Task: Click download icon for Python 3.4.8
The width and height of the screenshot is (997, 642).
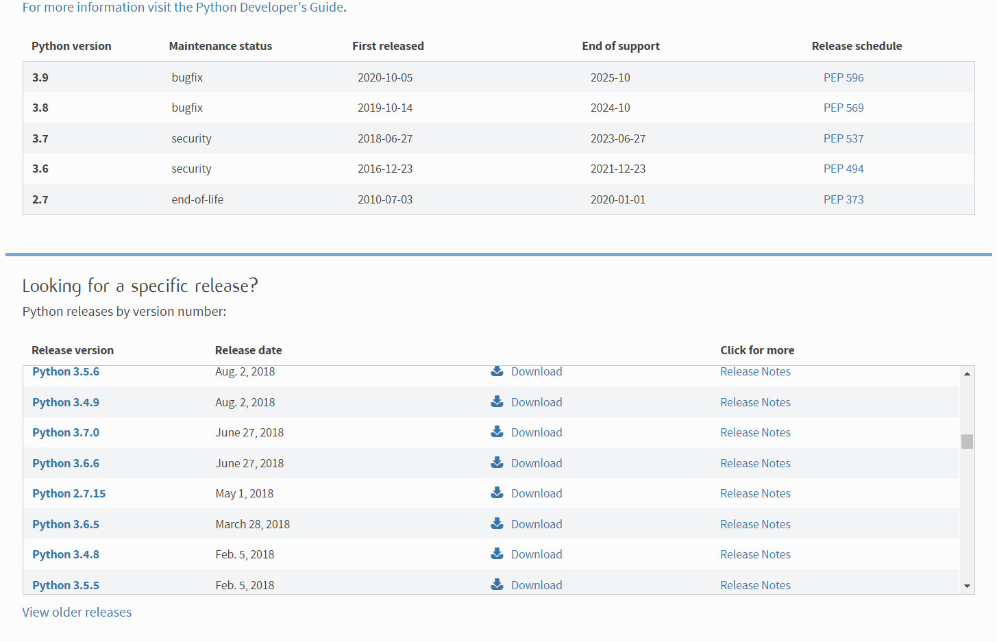Action: tap(497, 554)
